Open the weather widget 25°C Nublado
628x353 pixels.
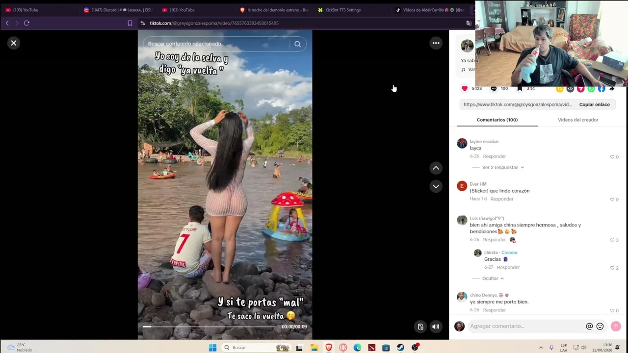click(x=20, y=348)
